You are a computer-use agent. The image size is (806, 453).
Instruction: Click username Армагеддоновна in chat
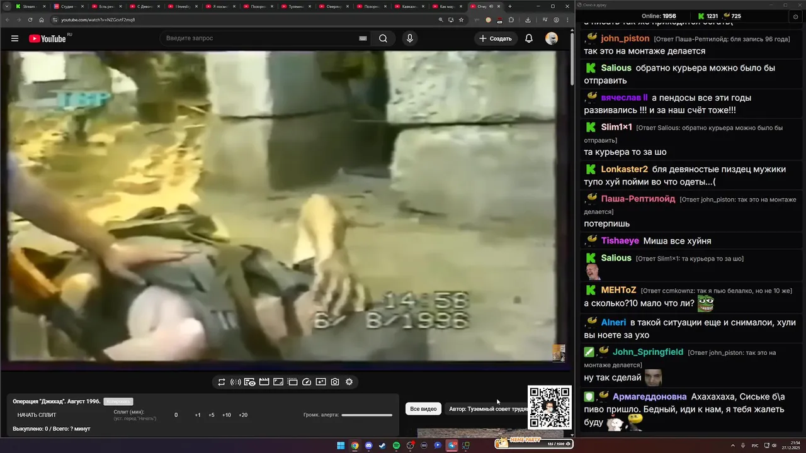point(650,397)
